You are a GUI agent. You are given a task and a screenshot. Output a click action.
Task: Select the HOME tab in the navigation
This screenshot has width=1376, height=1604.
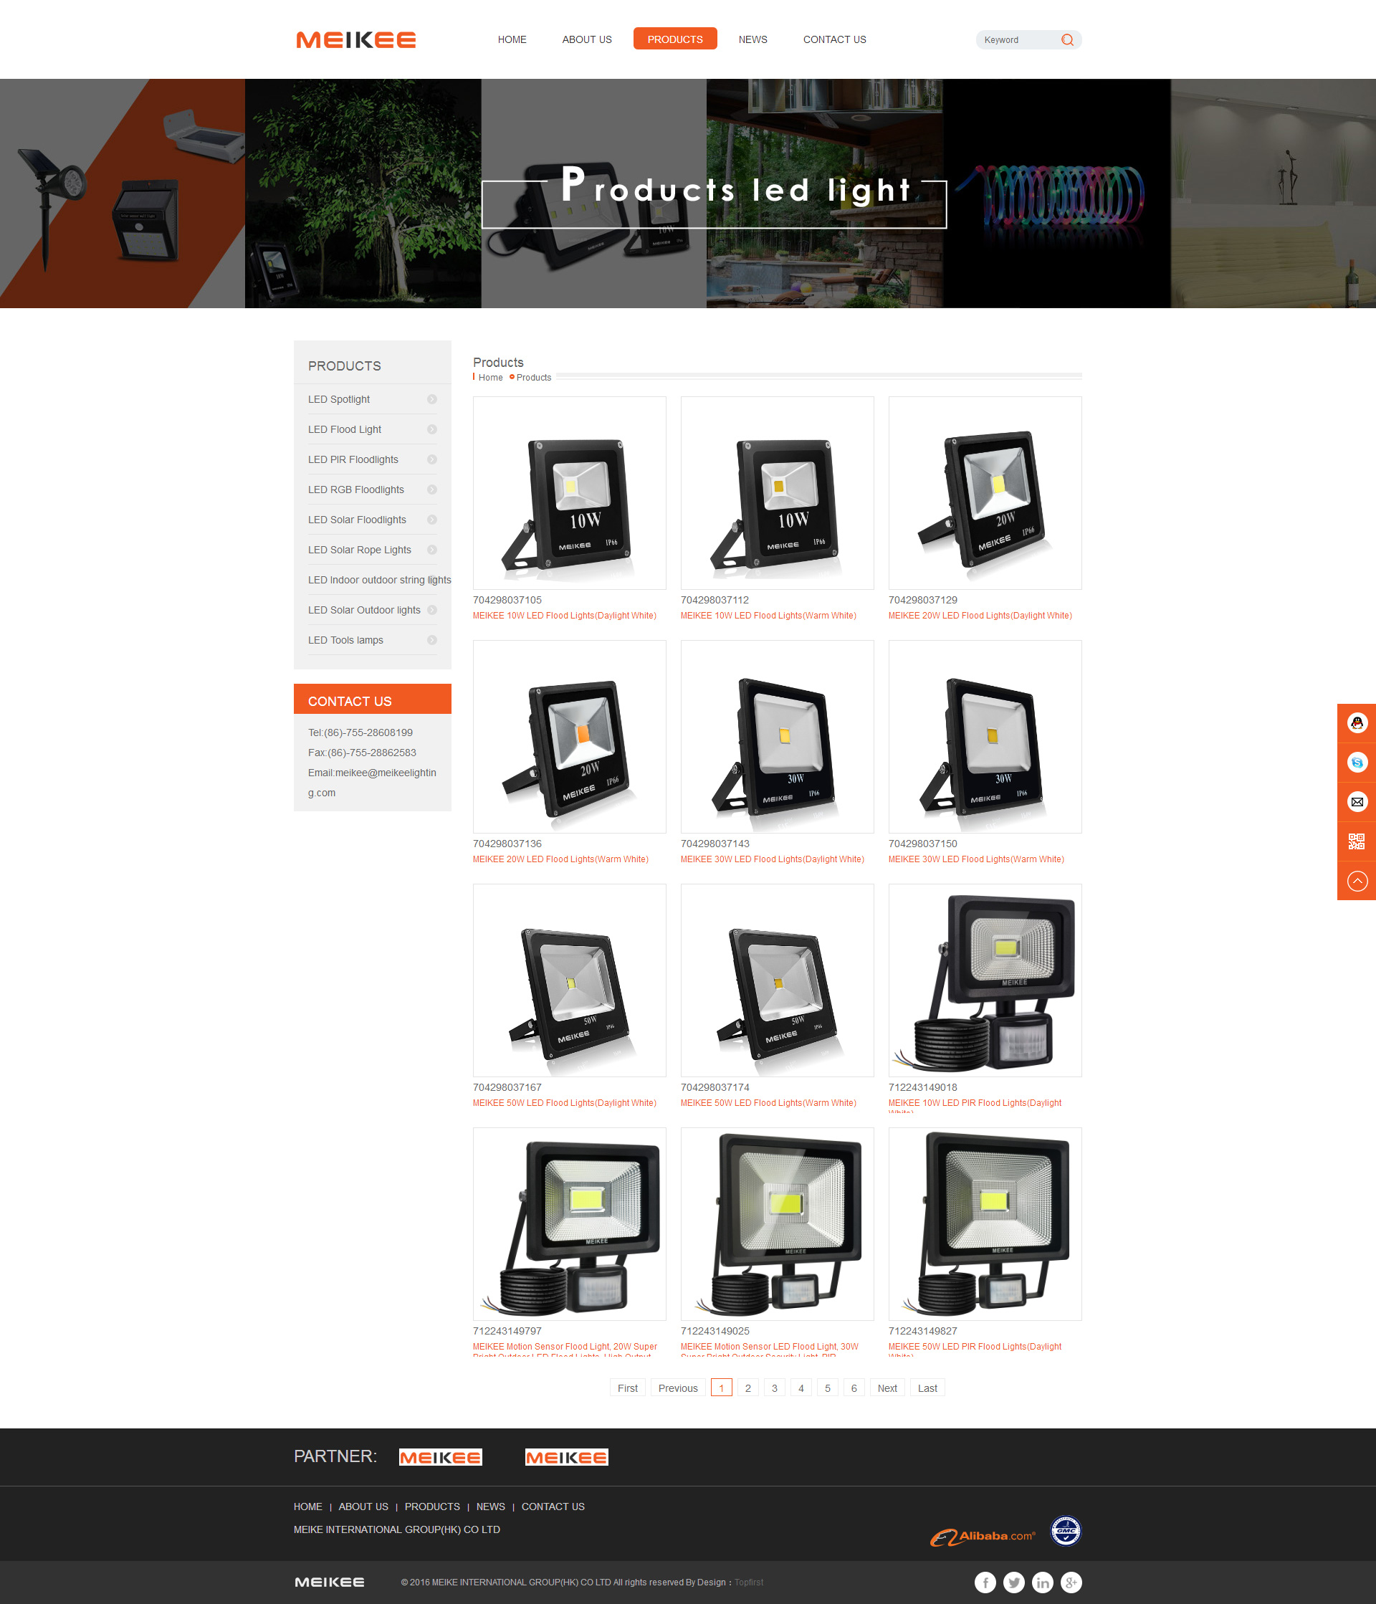(512, 39)
